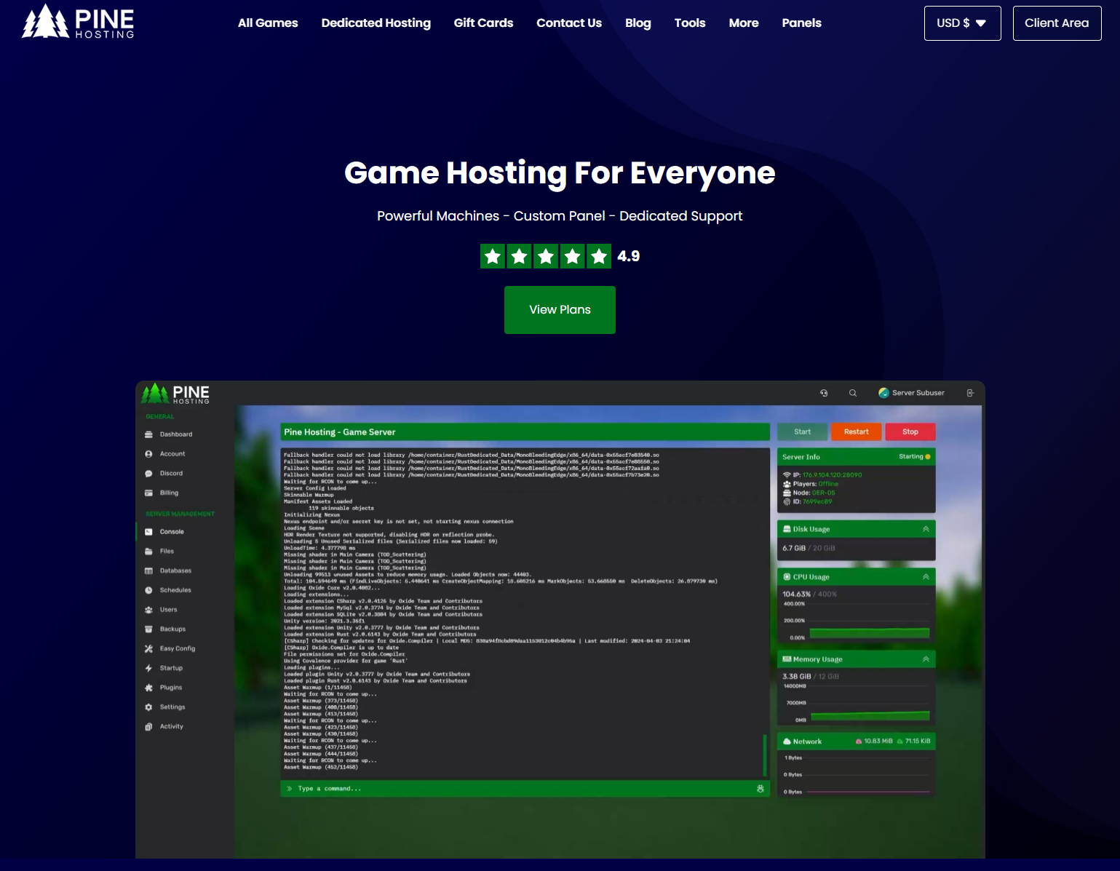The width and height of the screenshot is (1120, 871).
Task: Click the Node GER-05 value
Action: [x=824, y=493]
